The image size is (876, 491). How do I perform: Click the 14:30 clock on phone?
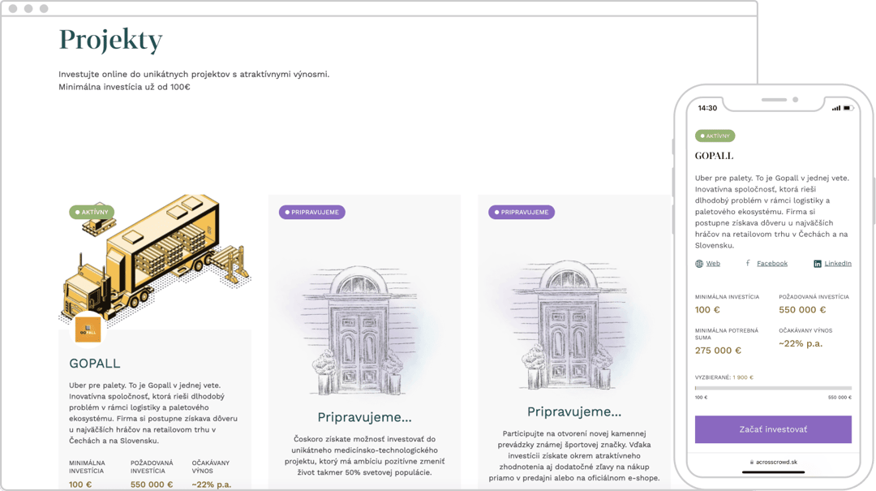(707, 108)
